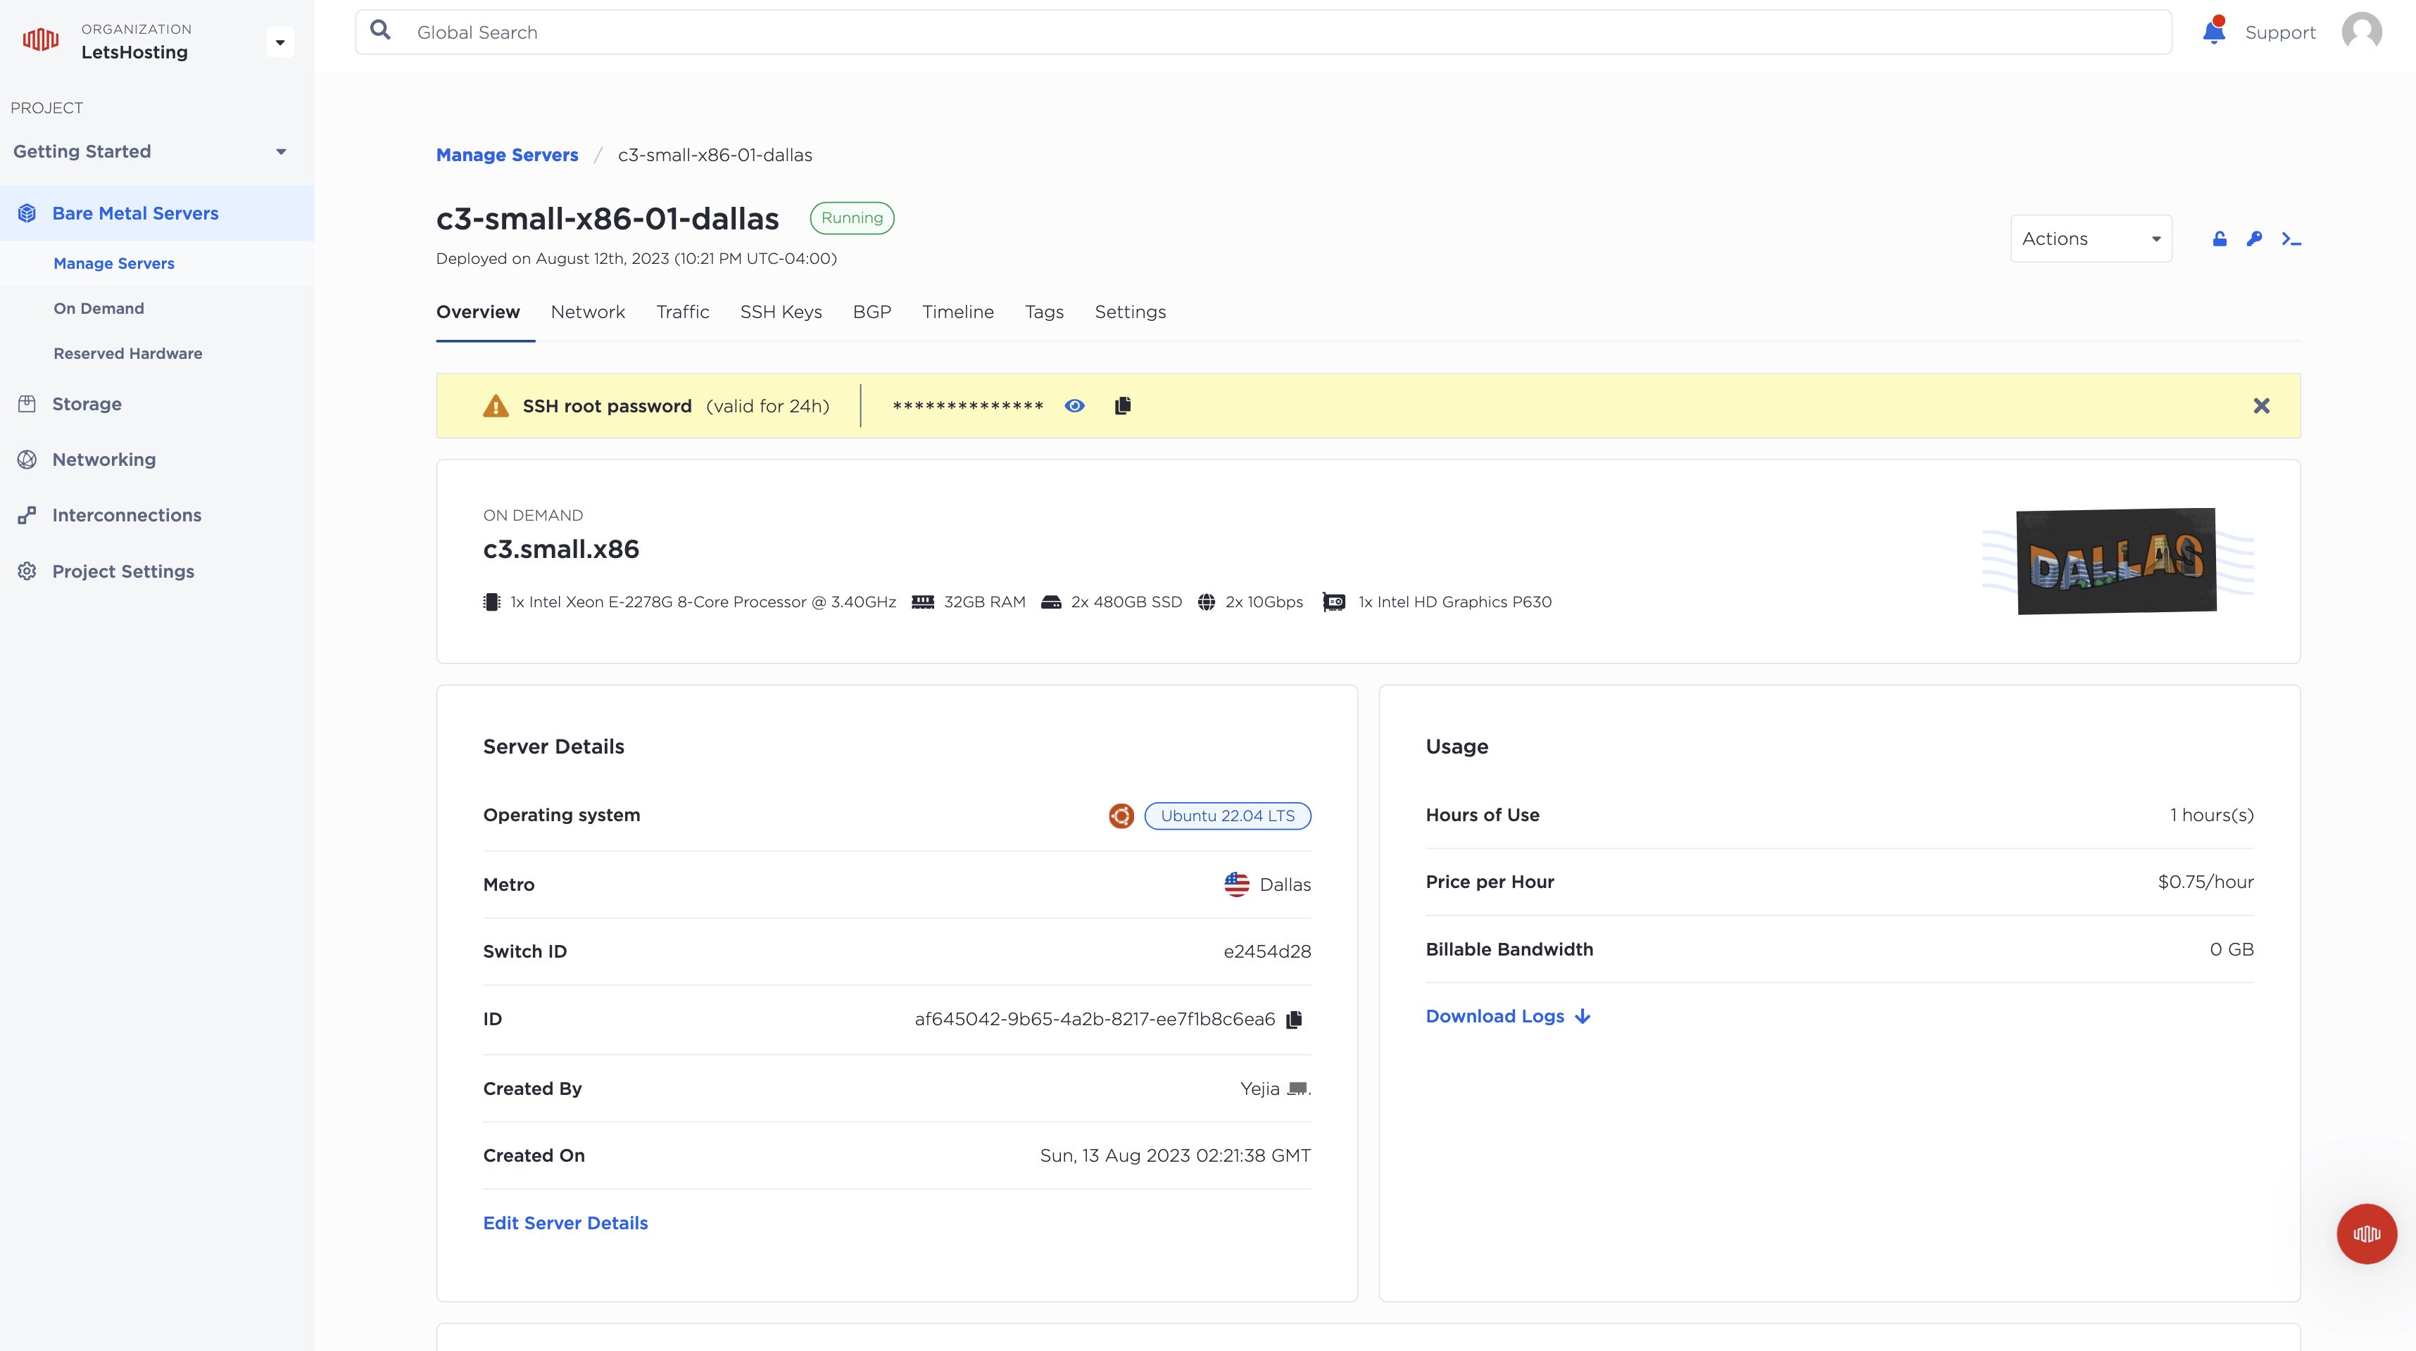Open Project Settings section

123,571
